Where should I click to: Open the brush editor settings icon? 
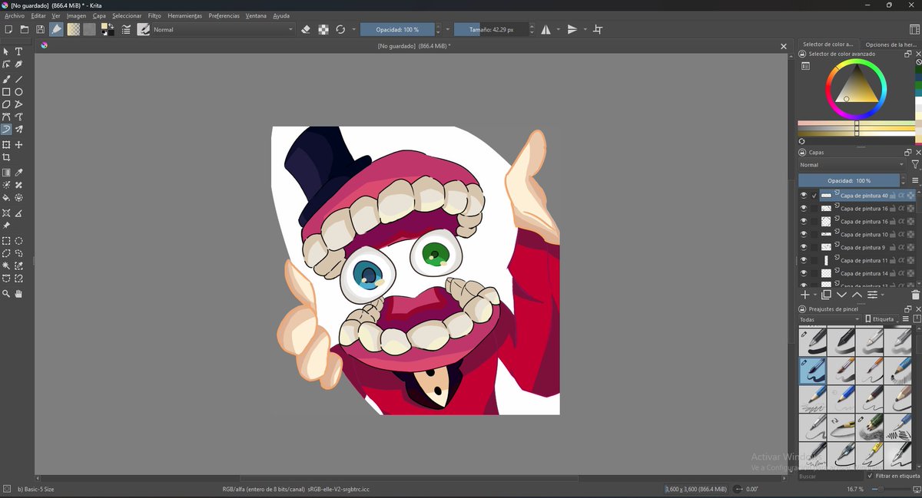point(127,29)
